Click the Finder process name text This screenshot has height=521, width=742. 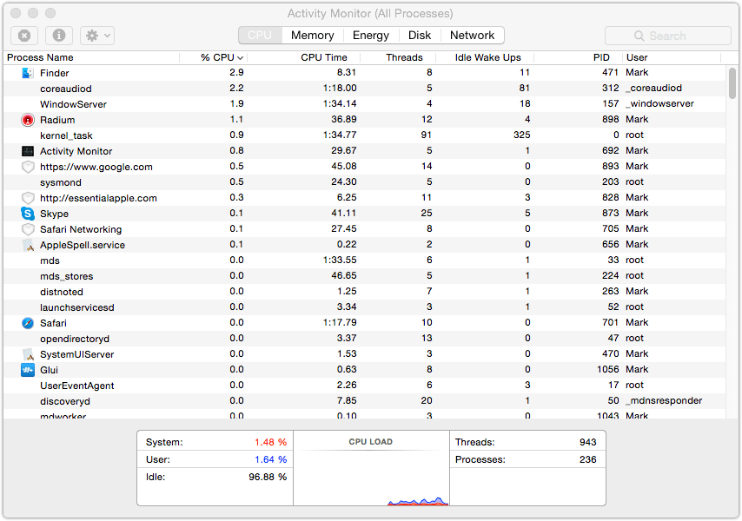tap(55, 73)
